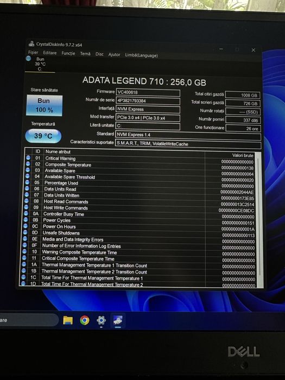Click the Standard field NVM Express 1.4
The height and width of the screenshot is (380, 285).
[188, 135]
